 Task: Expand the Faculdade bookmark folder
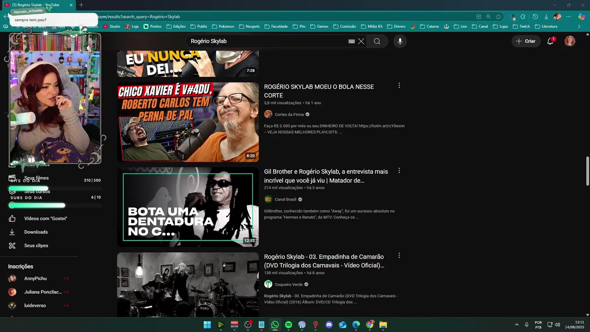pyautogui.click(x=276, y=26)
